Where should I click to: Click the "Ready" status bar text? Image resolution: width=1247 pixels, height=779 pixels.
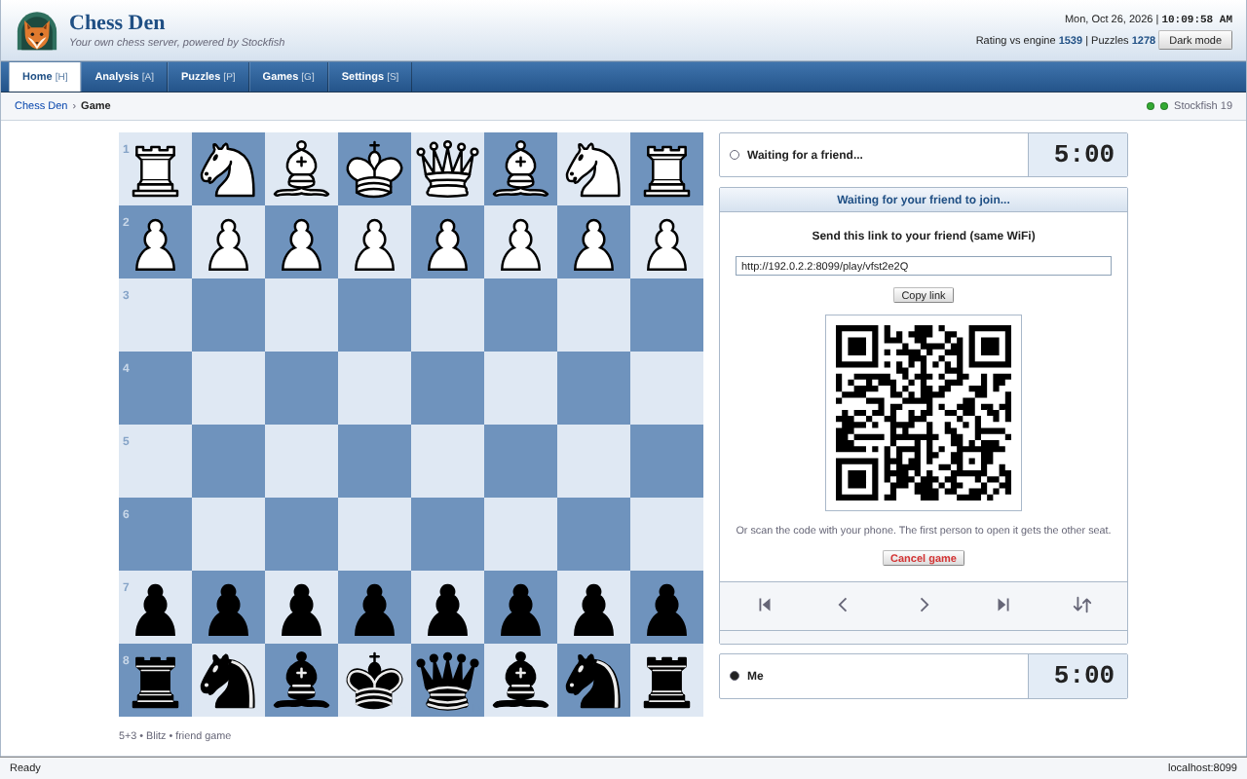coord(25,767)
